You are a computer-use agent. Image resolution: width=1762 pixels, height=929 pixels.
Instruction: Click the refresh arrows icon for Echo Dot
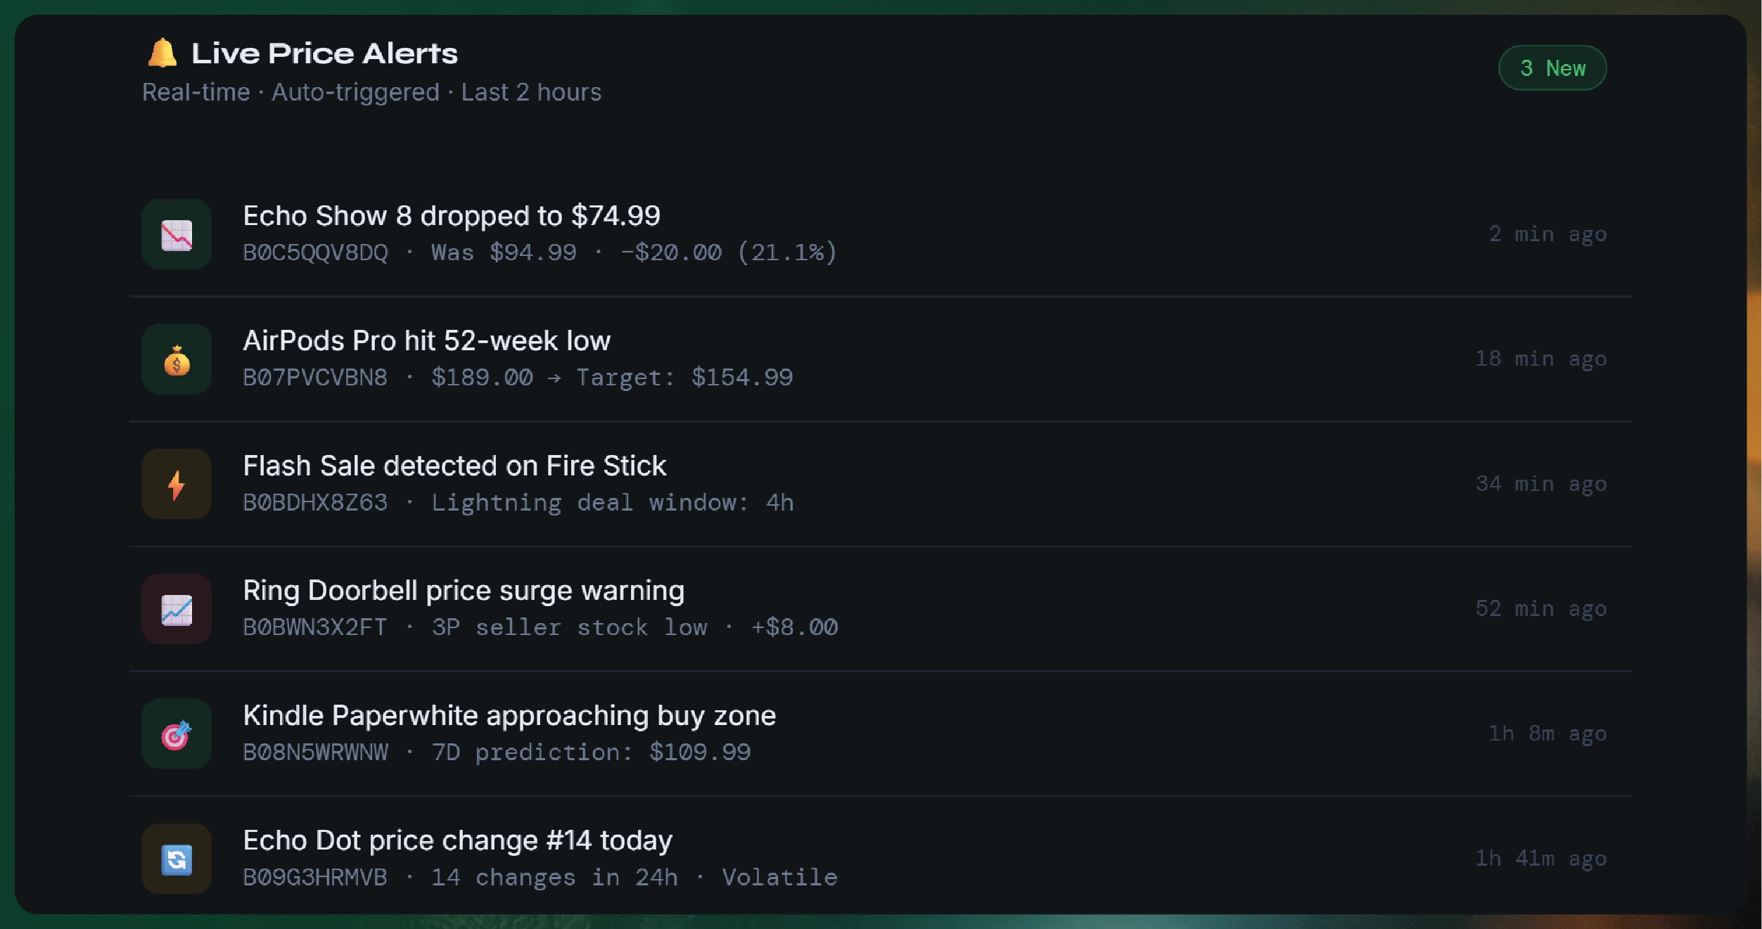(177, 859)
